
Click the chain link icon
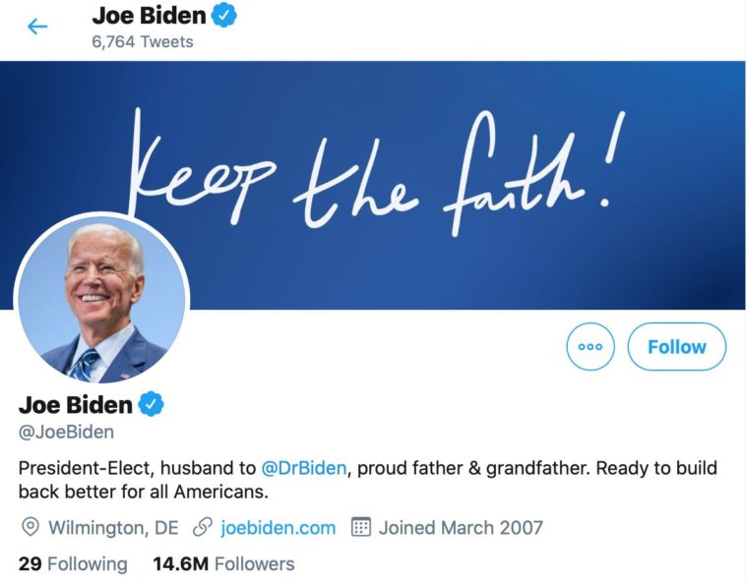(203, 528)
